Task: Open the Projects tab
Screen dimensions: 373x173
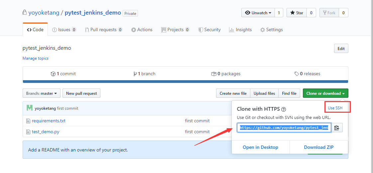Action: (x=175, y=30)
